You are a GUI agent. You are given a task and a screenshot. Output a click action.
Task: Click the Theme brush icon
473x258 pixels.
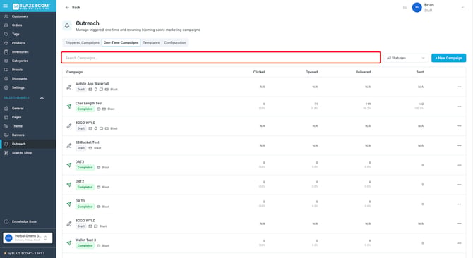click(6, 126)
